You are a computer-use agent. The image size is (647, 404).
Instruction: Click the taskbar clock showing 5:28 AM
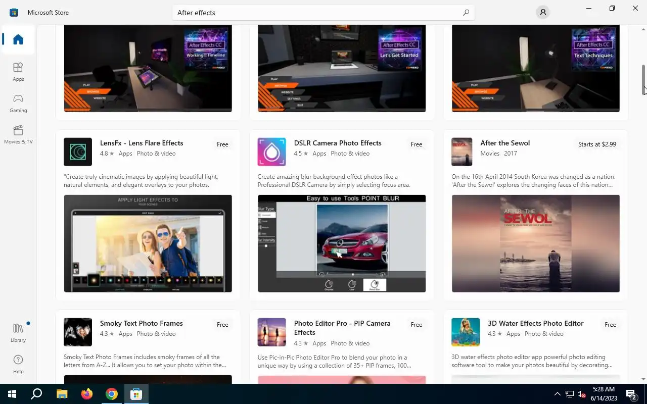(604, 394)
